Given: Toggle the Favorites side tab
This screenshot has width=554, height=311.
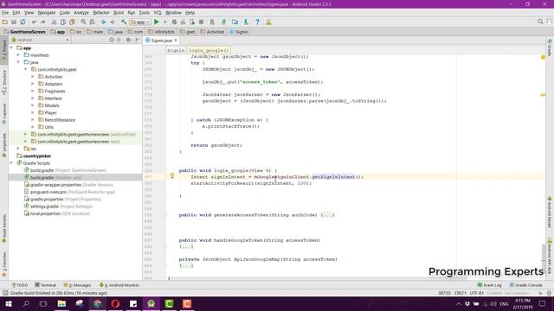Looking at the screenshot, I should click(x=4, y=264).
